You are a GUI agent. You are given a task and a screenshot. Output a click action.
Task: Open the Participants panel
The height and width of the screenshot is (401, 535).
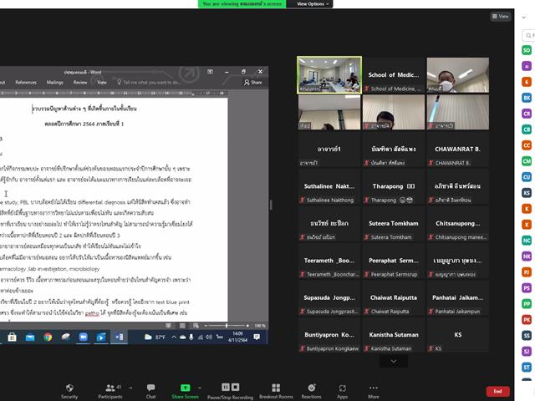pos(110,391)
